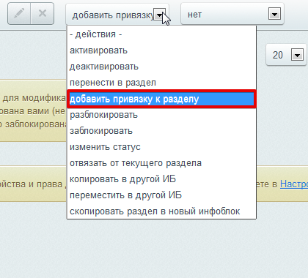Choose 'переместить в другой ИБ'
Viewport: 308px width, 278px height.
coord(161,195)
